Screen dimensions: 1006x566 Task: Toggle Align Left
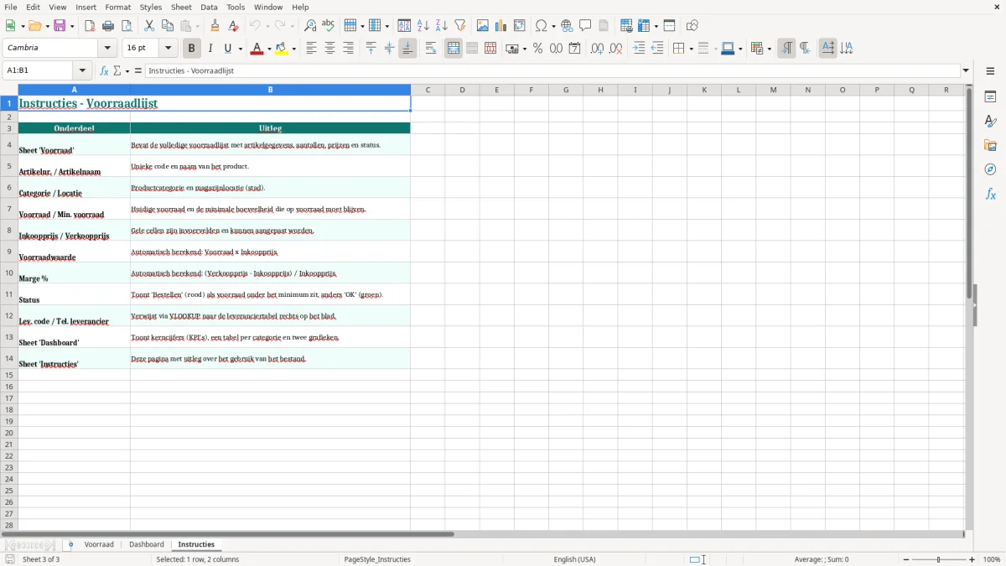pyautogui.click(x=311, y=49)
